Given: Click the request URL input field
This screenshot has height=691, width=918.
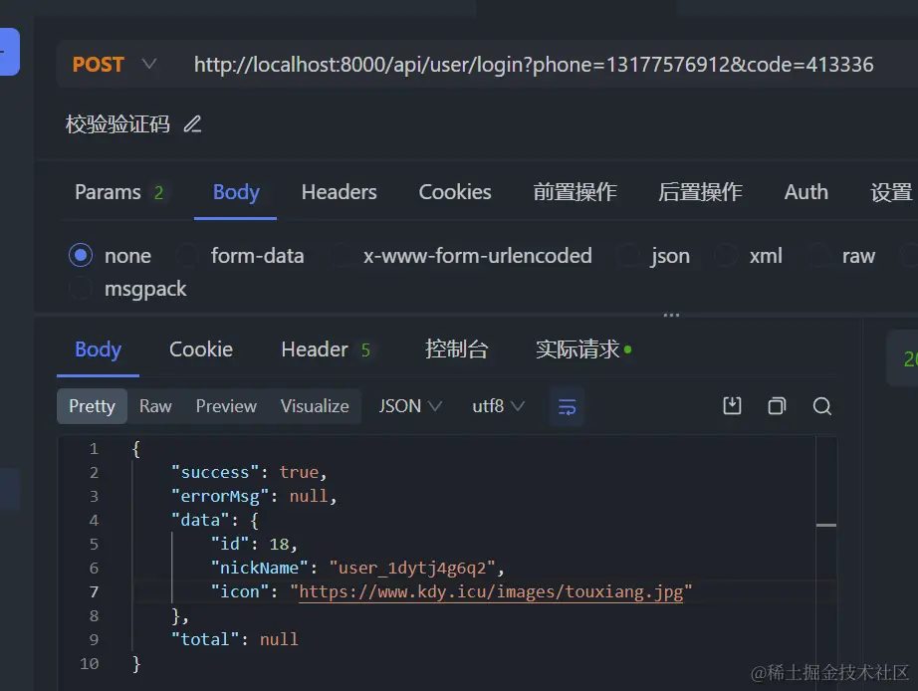Looking at the screenshot, I should [x=534, y=64].
